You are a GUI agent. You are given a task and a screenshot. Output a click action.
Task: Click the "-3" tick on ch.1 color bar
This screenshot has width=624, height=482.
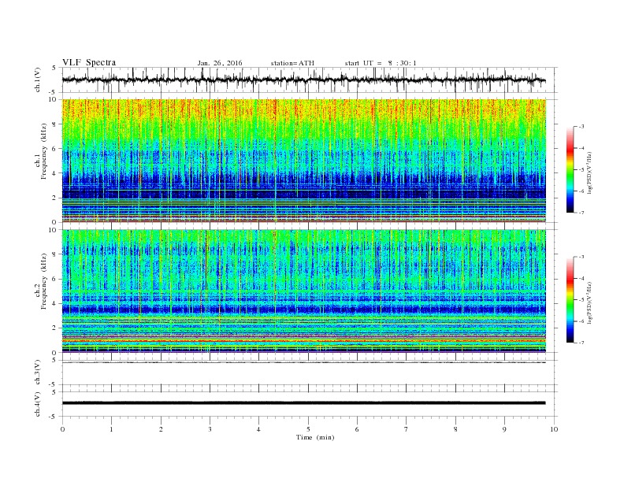(581, 127)
